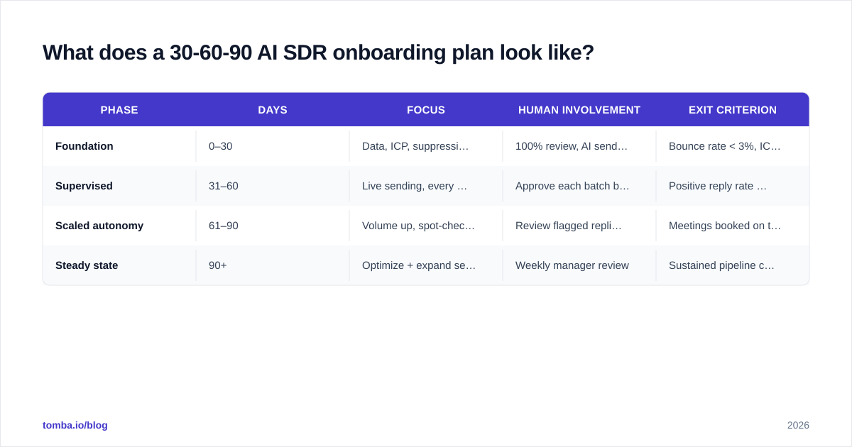This screenshot has height=447, width=852.
Task: Select the FOCUS column header
Action: coord(426,110)
